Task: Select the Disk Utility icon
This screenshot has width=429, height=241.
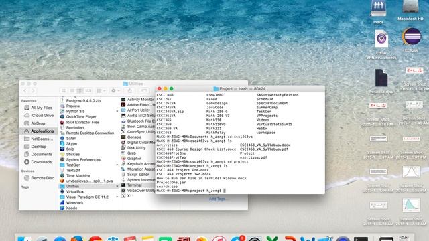Action: pyautogui.click(x=123, y=148)
